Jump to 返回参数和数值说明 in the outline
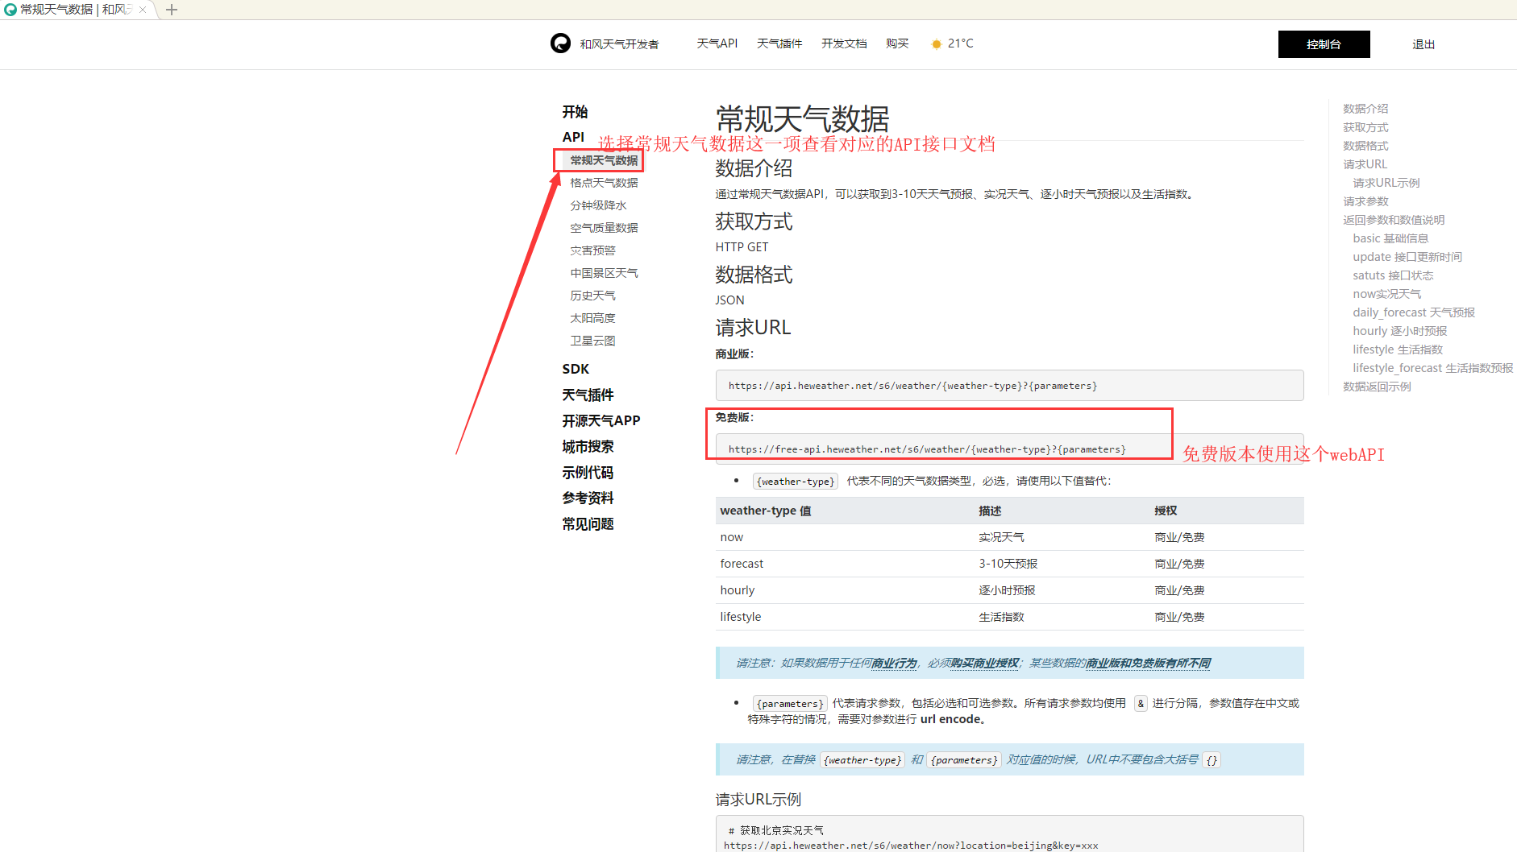Viewport: 1517px width, 852px height. pos(1394,220)
